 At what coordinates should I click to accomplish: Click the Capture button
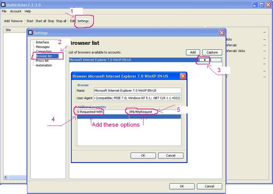coord(212,52)
